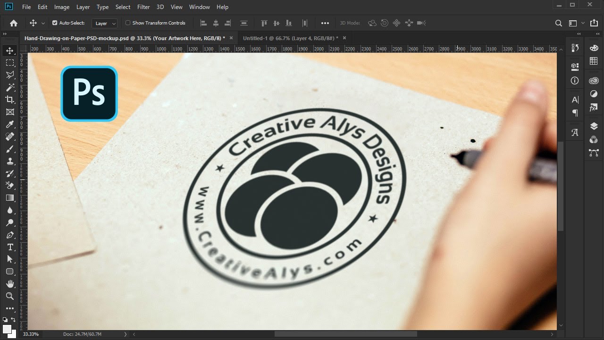Image resolution: width=604 pixels, height=340 pixels.
Task: Open status bar info arrow menu
Action: 125,334
